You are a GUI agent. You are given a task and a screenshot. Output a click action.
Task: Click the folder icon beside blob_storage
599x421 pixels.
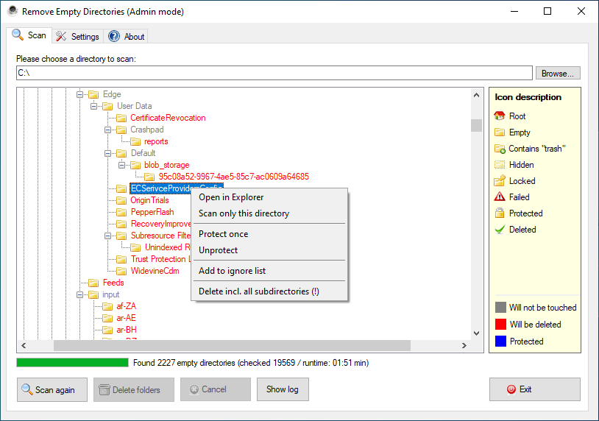tap(135, 165)
